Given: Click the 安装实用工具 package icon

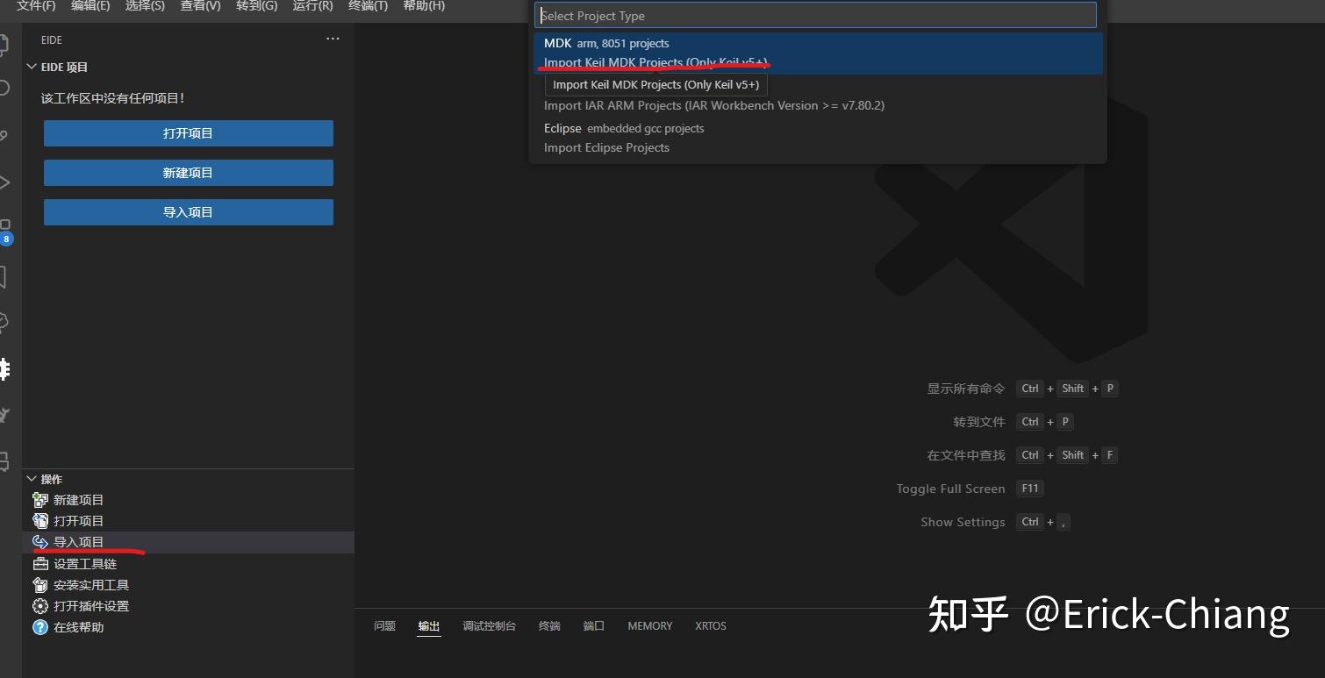Looking at the screenshot, I should [x=40, y=584].
